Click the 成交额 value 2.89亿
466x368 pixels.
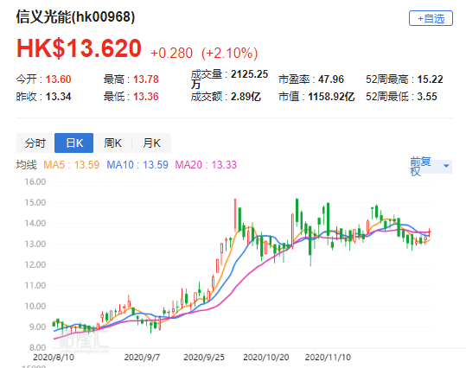(246, 97)
